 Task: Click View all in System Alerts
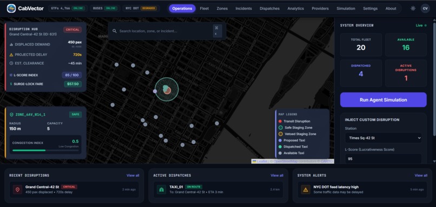coord(421,175)
